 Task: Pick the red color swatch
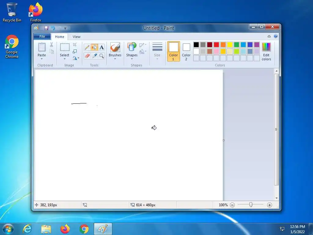(x=216, y=45)
